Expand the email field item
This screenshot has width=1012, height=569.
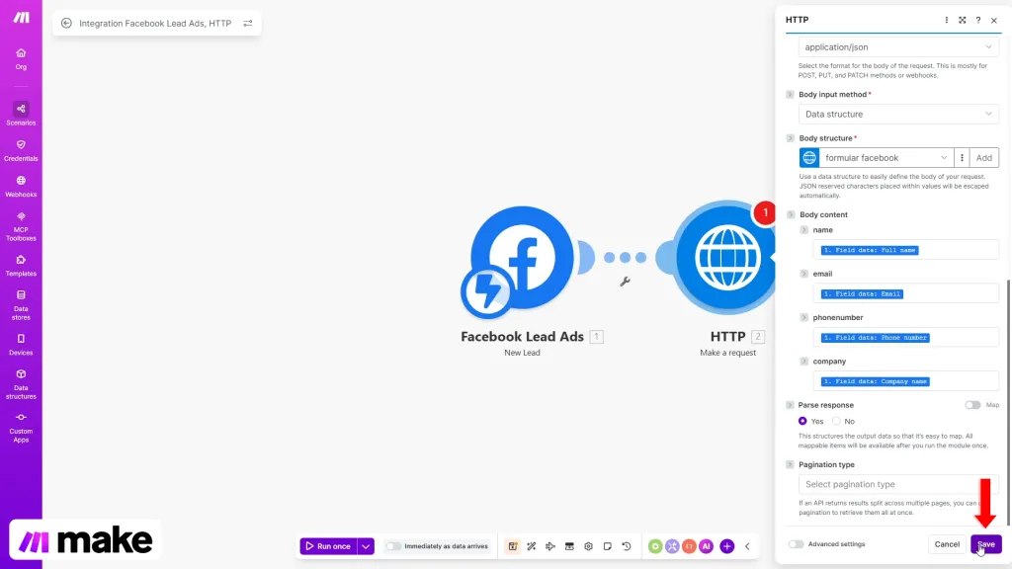pyautogui.click(x=803, y=274)
